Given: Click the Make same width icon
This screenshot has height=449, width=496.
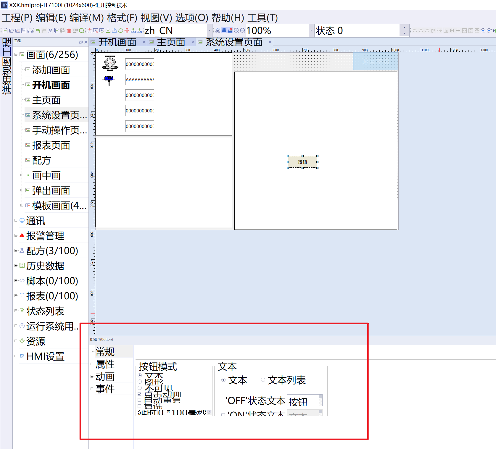Looking at the screenshot, I should coord(464,30).
